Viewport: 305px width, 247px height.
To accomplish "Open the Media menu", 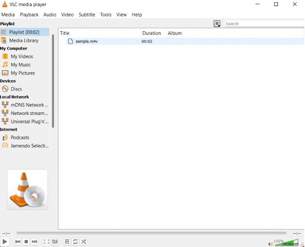I will (x=8, y=15).
